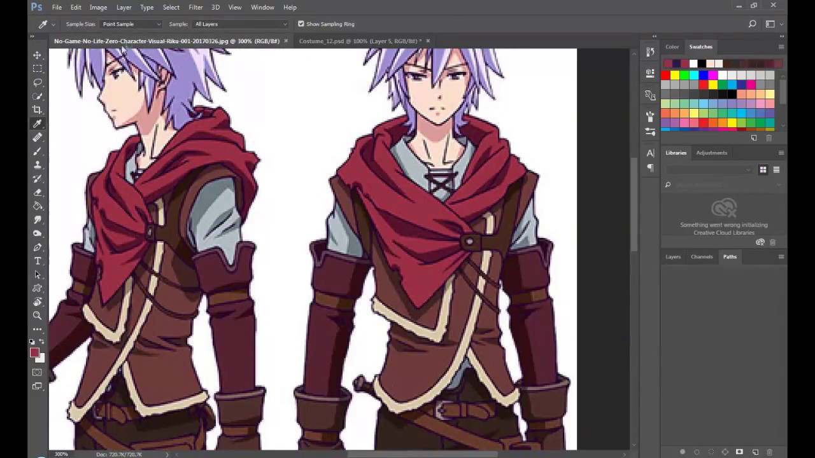This screenshot has height=458, width=815.
Task: Select the Lasso tool
Action: pos(38,83)
